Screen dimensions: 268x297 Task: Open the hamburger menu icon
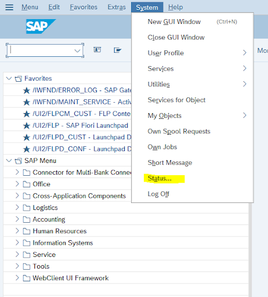click(x=9, y=7)
